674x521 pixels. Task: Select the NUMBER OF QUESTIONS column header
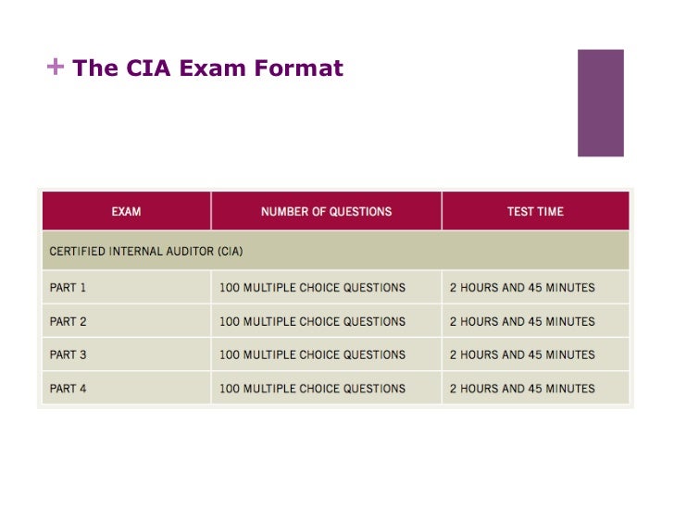326,211
